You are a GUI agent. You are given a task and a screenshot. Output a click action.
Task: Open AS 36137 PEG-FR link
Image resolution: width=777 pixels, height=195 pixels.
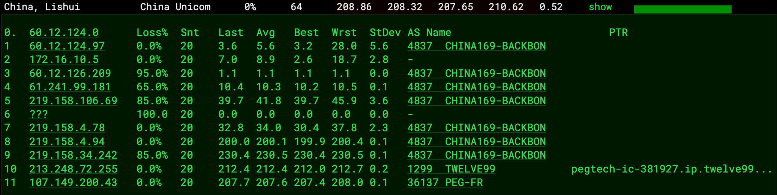445,183
